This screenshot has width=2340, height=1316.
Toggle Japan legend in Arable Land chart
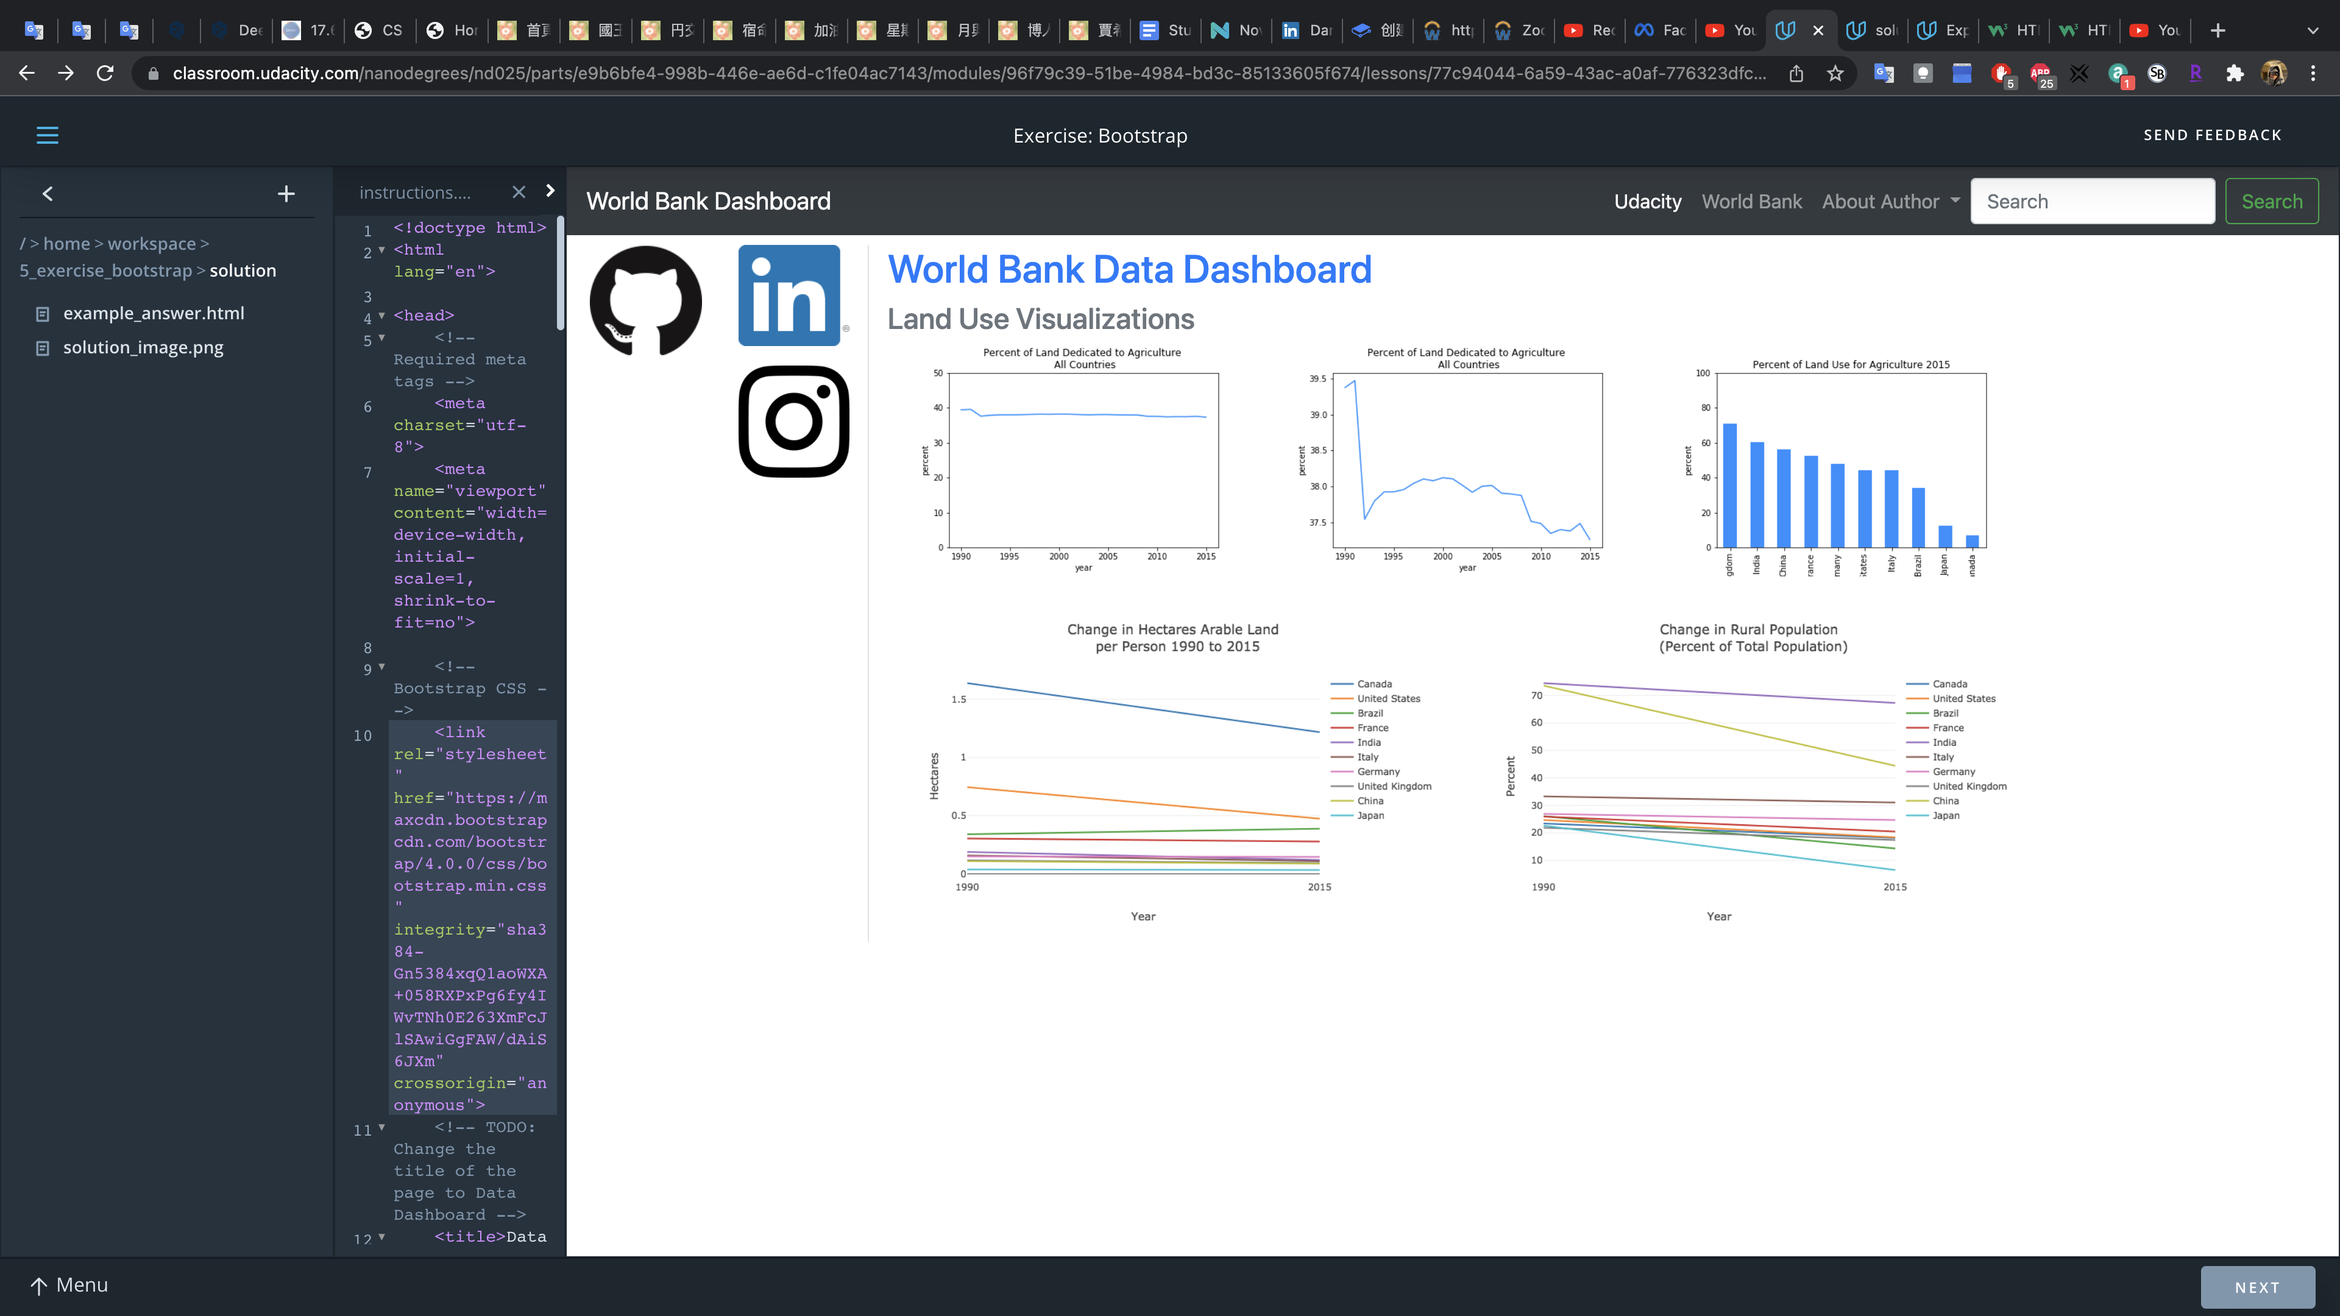pyautogui.click(x=1370, y=816)
